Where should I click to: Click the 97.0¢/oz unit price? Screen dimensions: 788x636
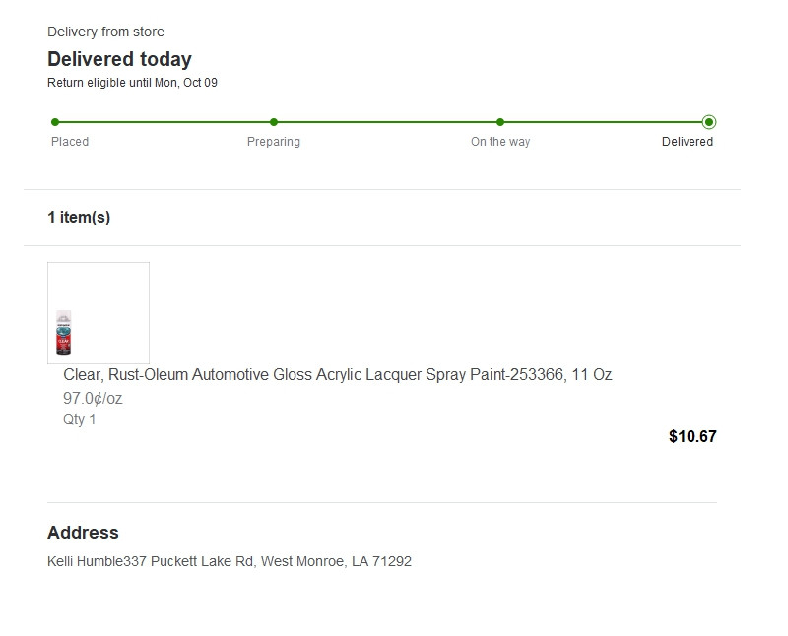[x=93, y=399]
